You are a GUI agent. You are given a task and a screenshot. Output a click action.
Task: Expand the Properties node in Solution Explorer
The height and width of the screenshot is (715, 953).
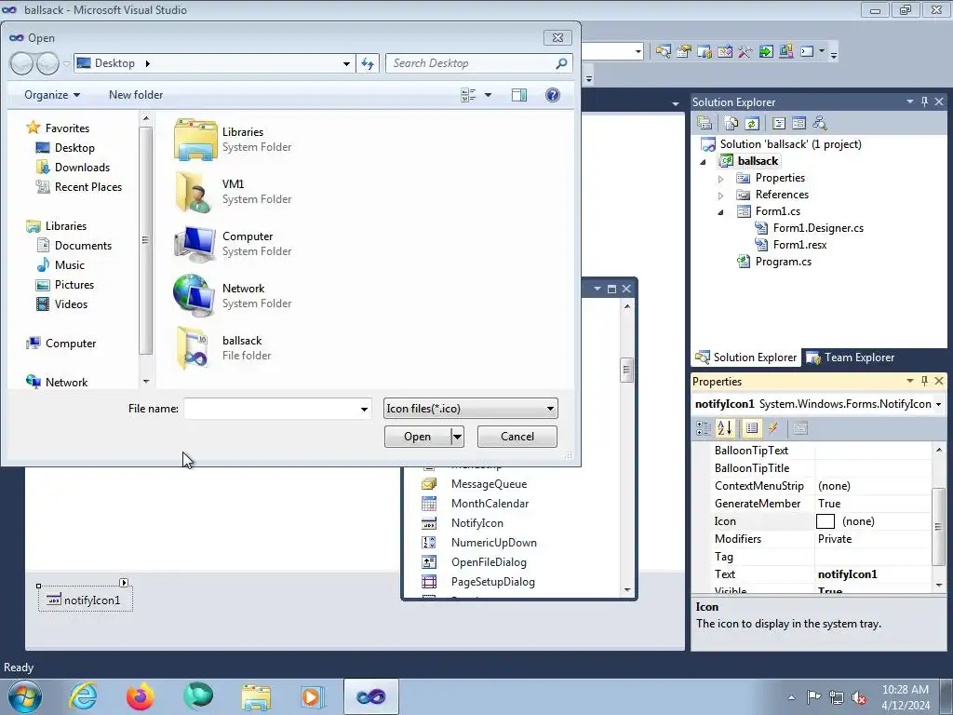click(x=721, y=179)
